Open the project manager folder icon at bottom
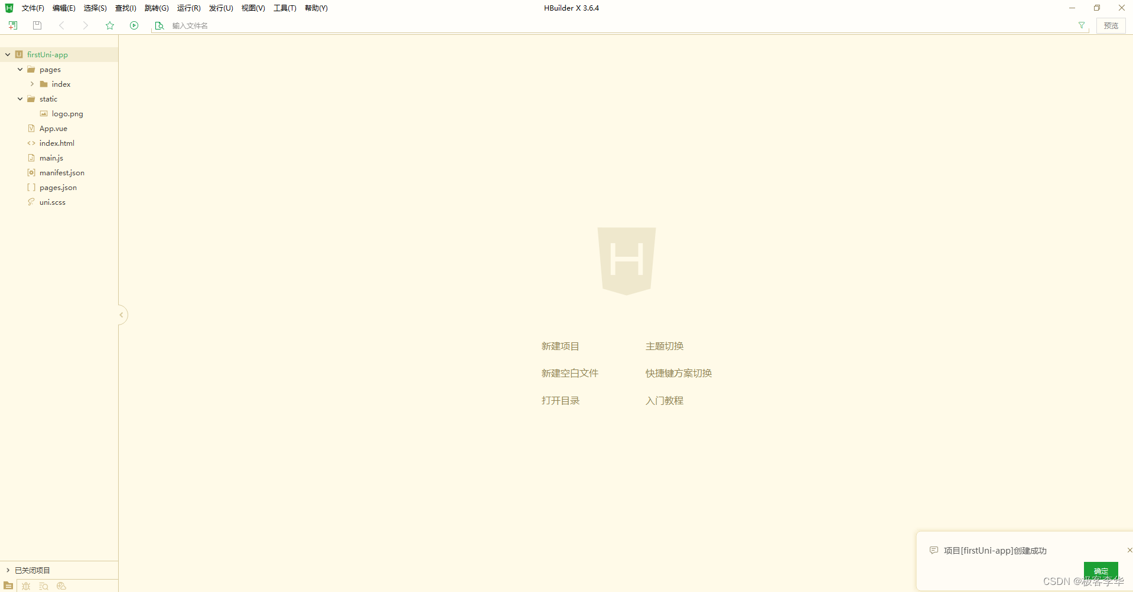This screenshot has height=592, width=1133. pos(8,586)
